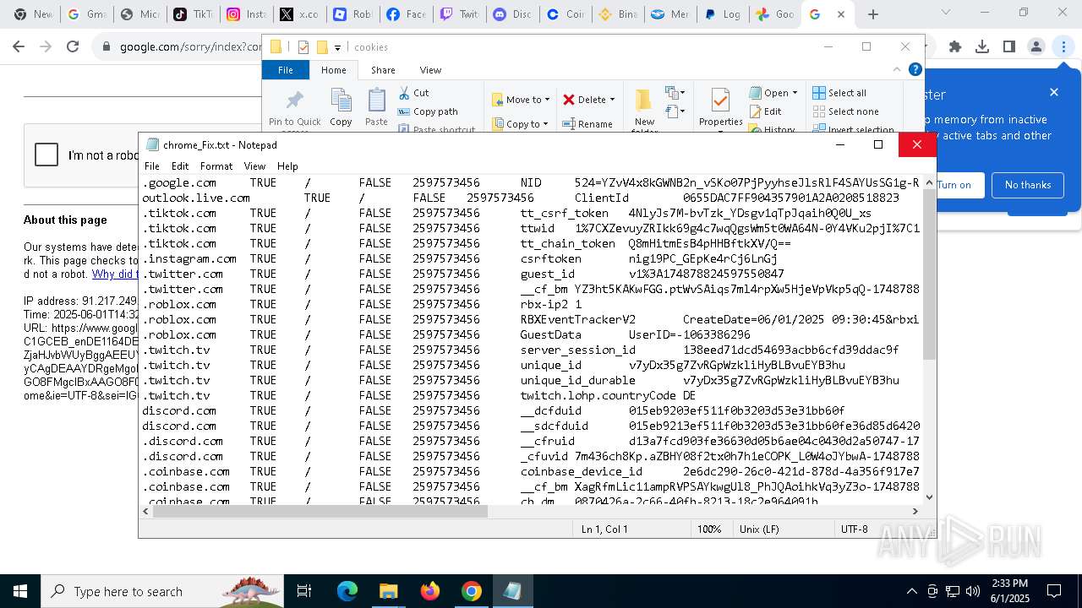Open the Chrome profile avatar
Image resolution: width=1082 pixels, height=608 pixels.
pyautogui.click(x=1036, y=46)
